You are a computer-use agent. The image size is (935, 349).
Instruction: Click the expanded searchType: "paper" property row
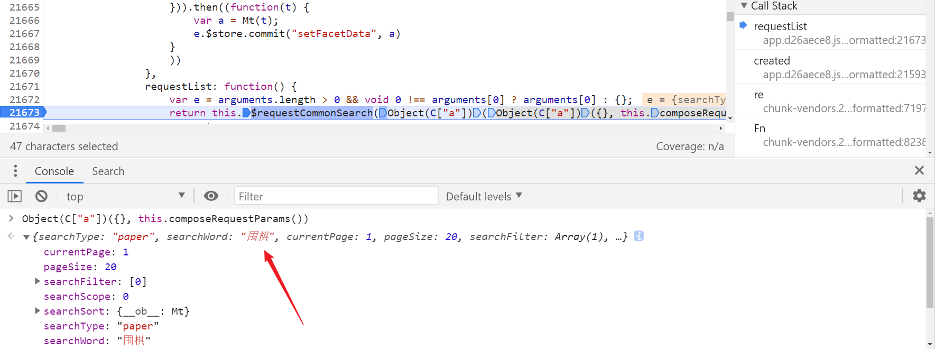click(x=101, y=326)
